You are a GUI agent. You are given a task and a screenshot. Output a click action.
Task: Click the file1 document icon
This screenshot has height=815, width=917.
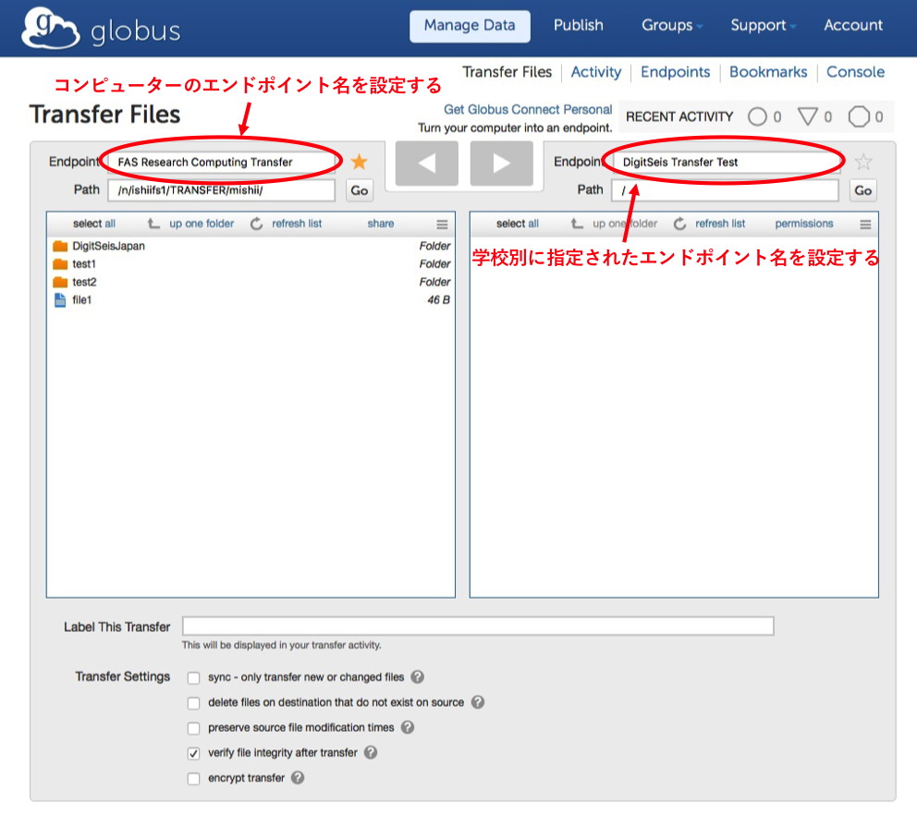(x=60, y=300)
